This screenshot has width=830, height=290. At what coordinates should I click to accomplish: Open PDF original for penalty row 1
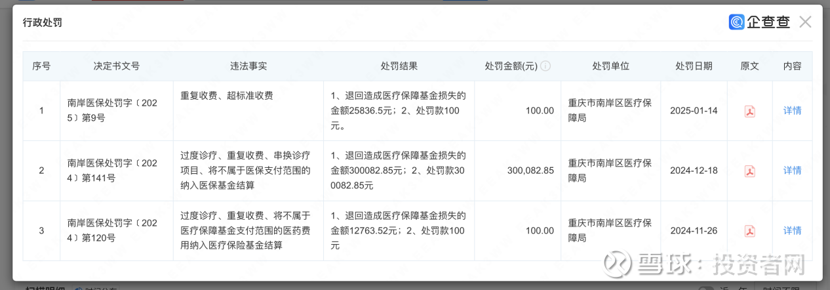click(x=749, y=111)
